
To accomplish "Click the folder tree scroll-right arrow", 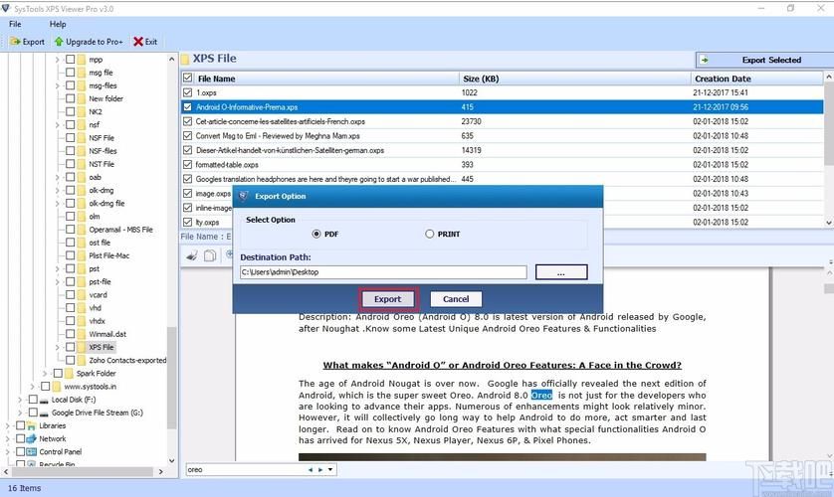I will tap(160, 471).
